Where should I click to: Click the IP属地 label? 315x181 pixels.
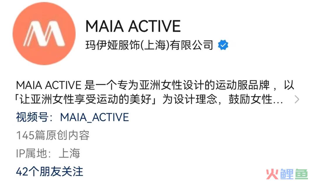click(31, 153)
